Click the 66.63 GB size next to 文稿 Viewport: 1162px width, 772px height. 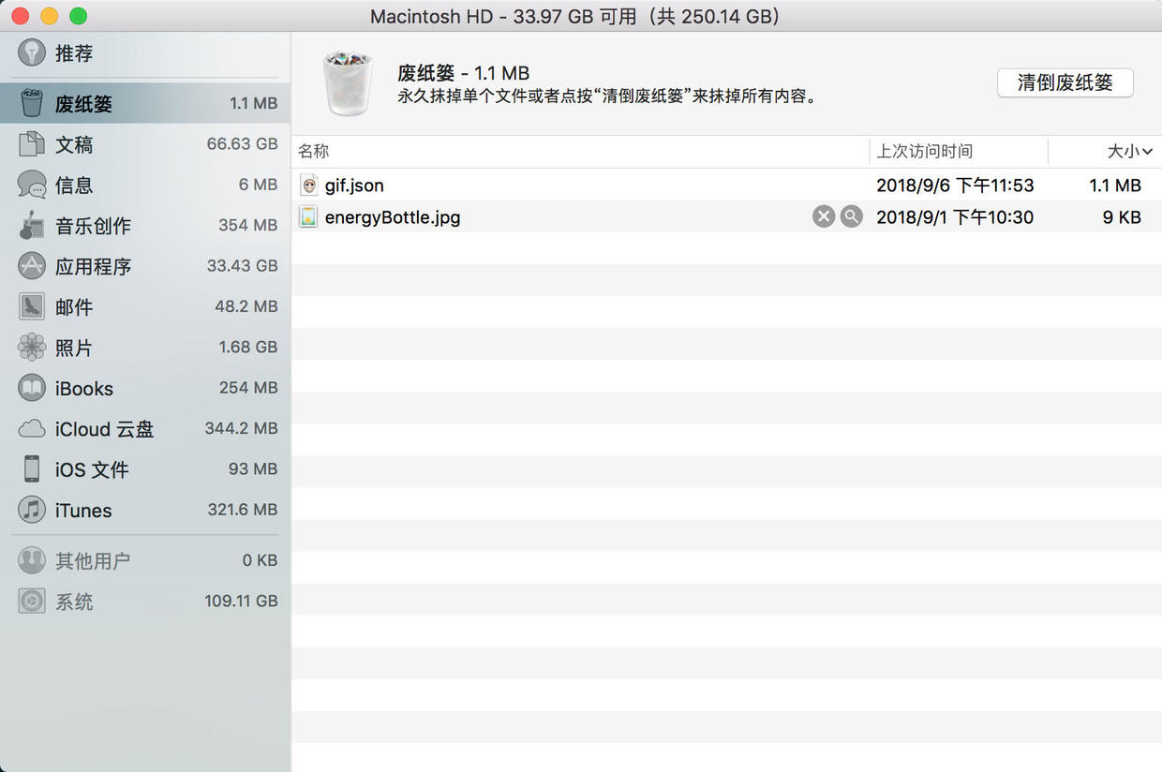[x=242, y=144]
